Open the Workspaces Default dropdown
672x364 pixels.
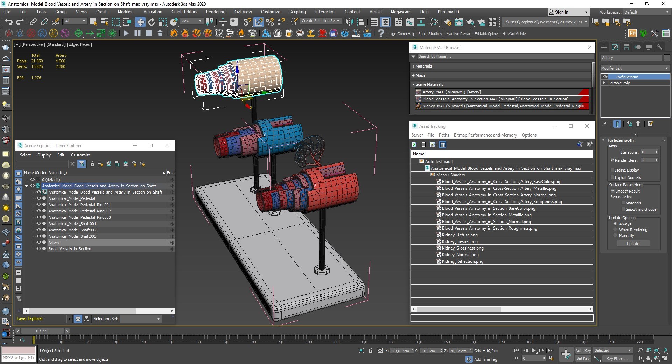647,12
